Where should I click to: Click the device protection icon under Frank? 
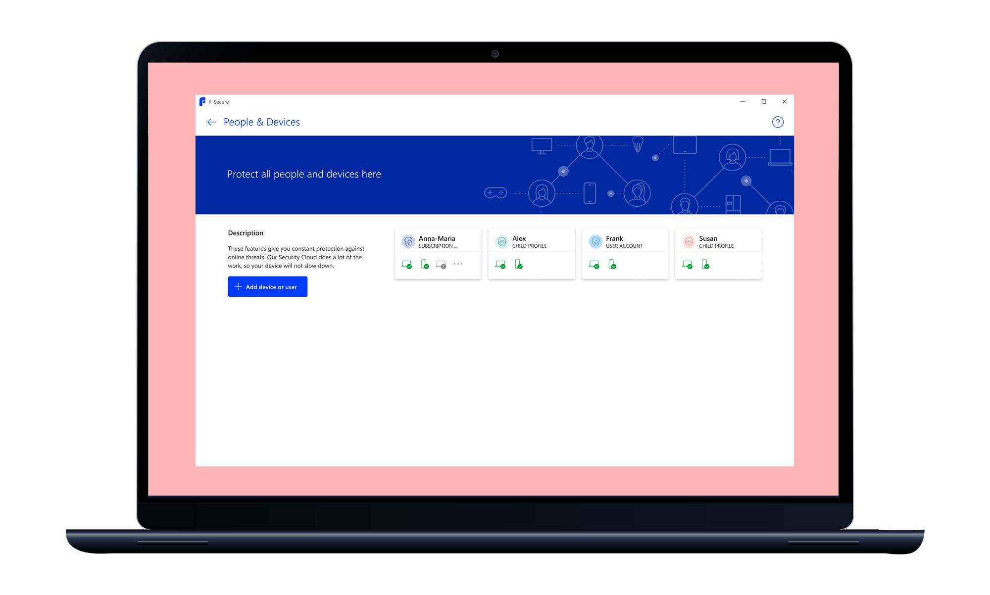[594, 264]
